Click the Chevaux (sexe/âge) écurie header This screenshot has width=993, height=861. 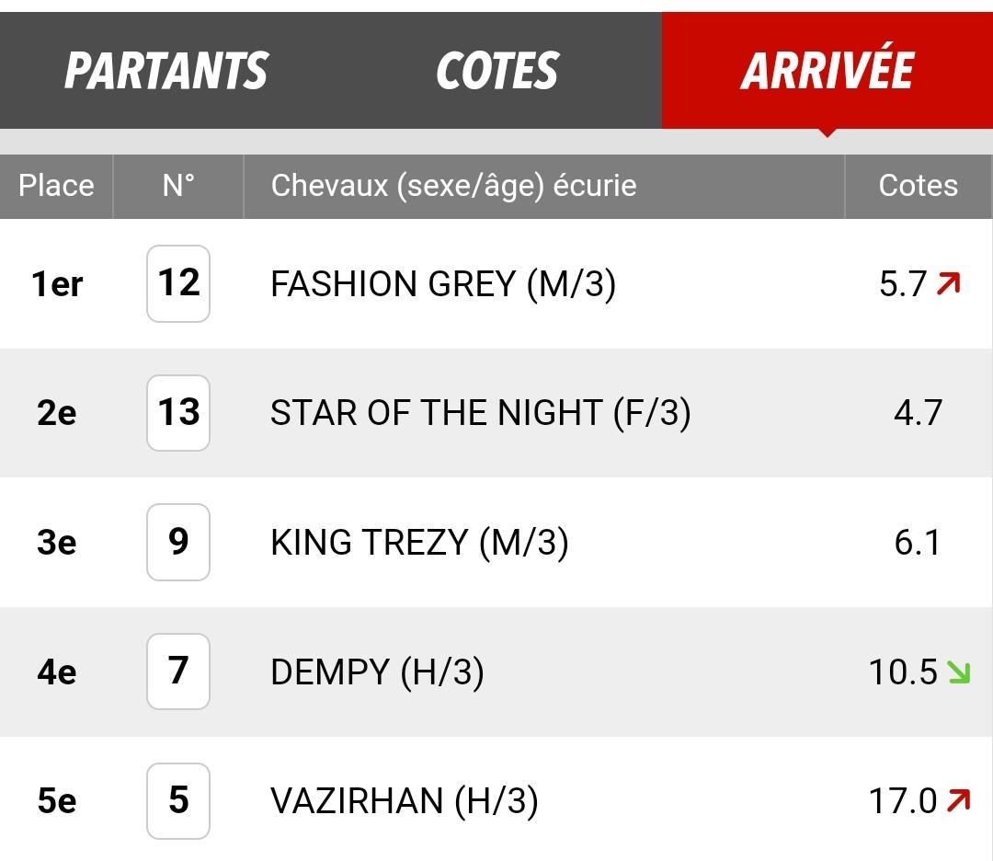point(453,186)
